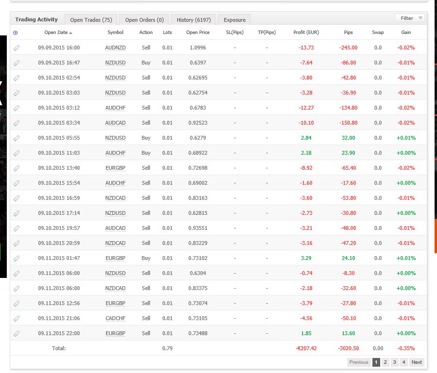The width and height of the screenshot is (437, 373).
Task: Switch to the Open Orders (0) tab
Action: 144,20
